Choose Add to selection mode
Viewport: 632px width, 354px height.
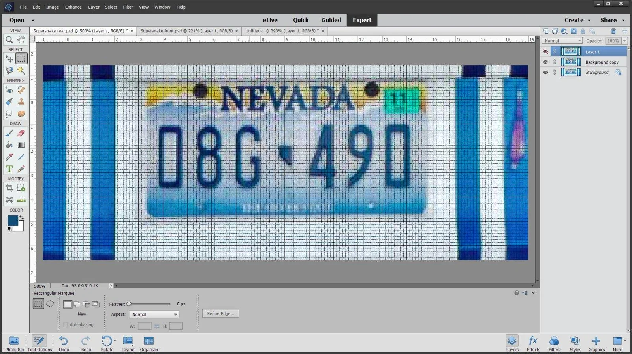[77, 304]
